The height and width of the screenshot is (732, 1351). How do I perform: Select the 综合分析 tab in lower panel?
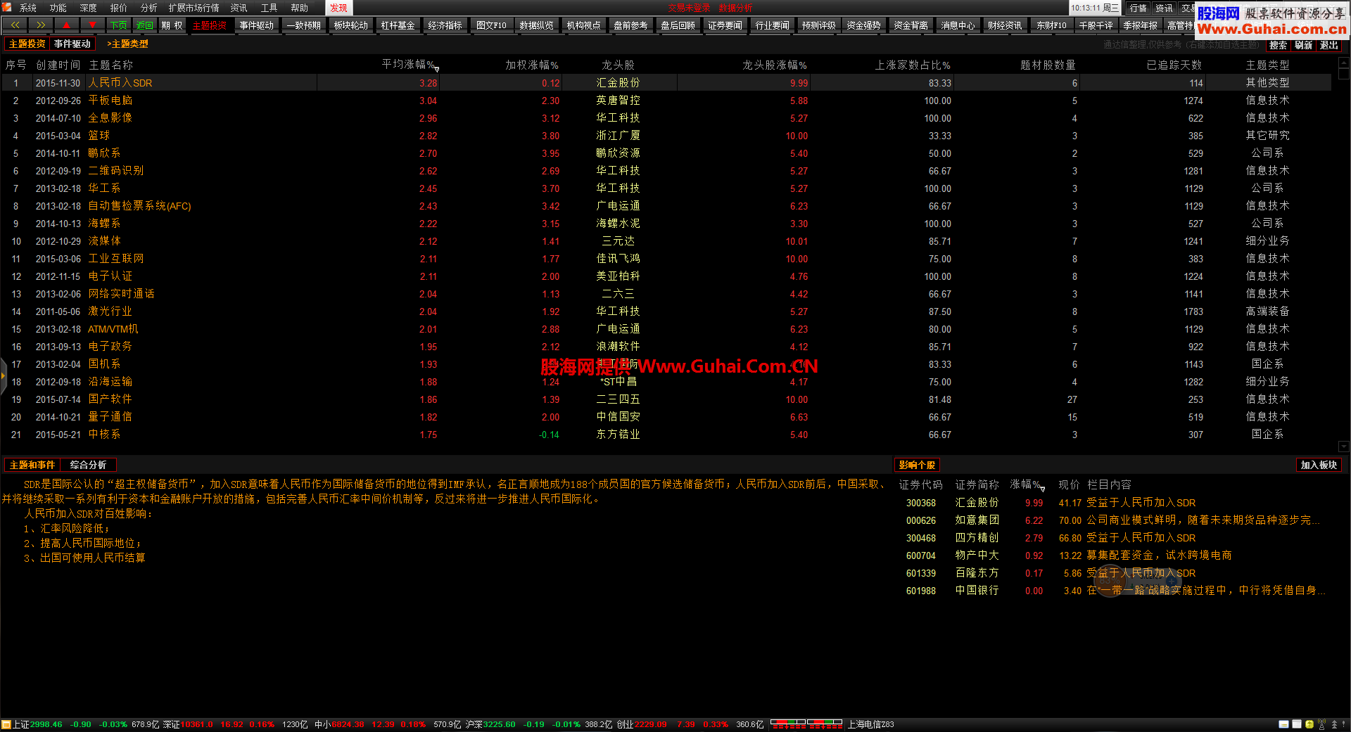click(x=88, y=465)
